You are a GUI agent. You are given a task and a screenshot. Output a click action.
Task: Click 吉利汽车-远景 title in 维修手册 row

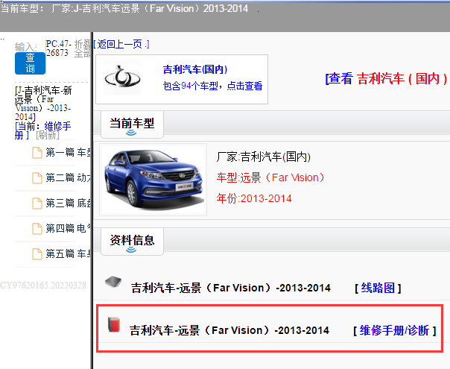[x=229, y=330]
